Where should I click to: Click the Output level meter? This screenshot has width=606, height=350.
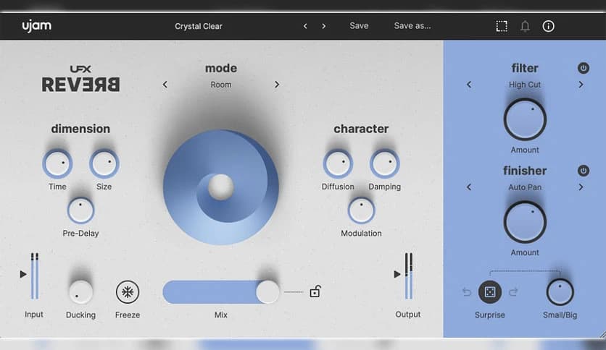click(x=409, y=276)
